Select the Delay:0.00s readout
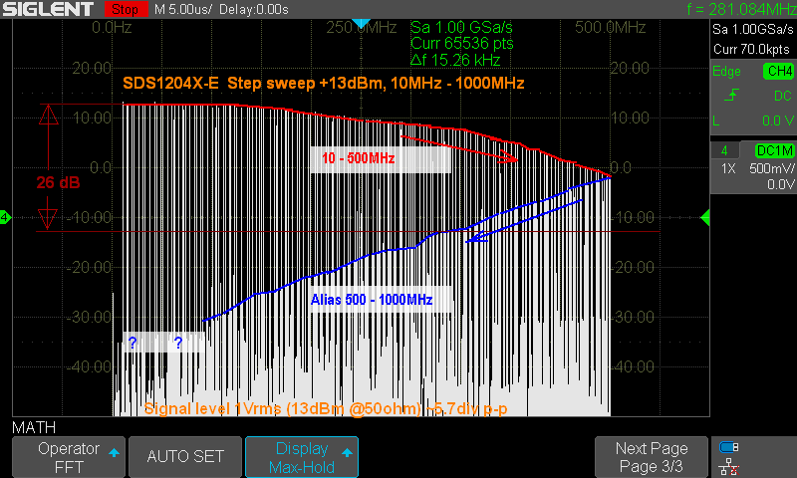This screenshot has height=478, width=797. click(254, 10)
